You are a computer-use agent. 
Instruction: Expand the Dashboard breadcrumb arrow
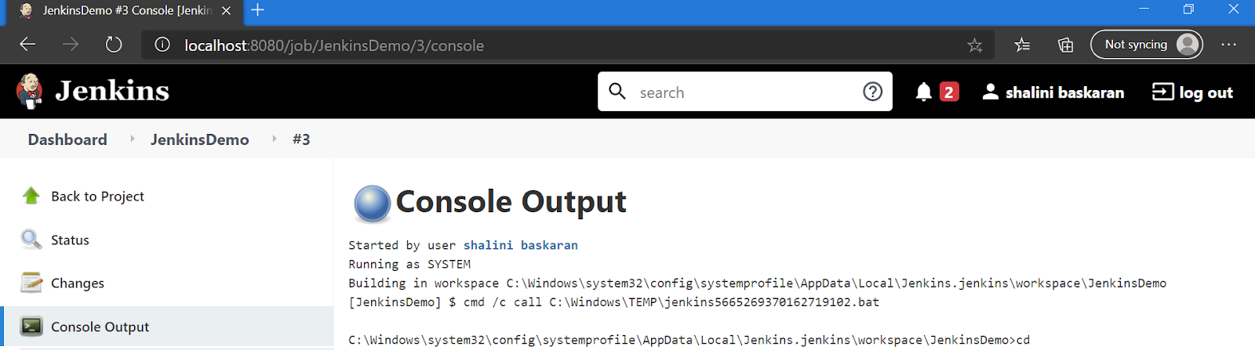tap(133, 139)
